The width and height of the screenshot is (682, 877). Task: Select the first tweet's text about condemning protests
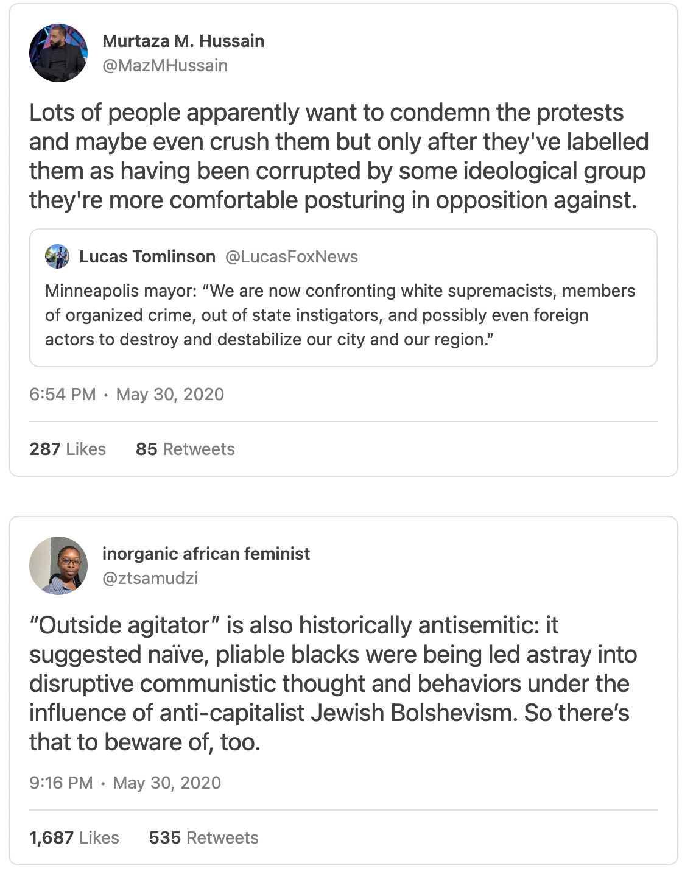tap(339, 157)
